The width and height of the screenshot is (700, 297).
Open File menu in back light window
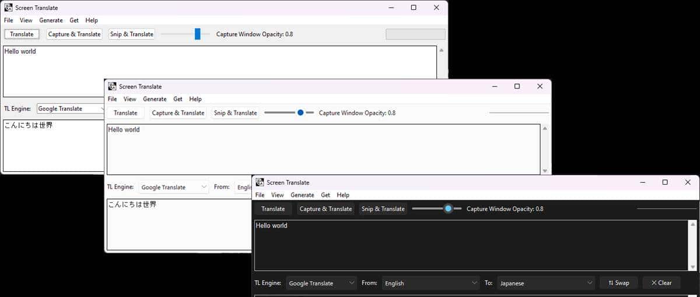[8, 20]
